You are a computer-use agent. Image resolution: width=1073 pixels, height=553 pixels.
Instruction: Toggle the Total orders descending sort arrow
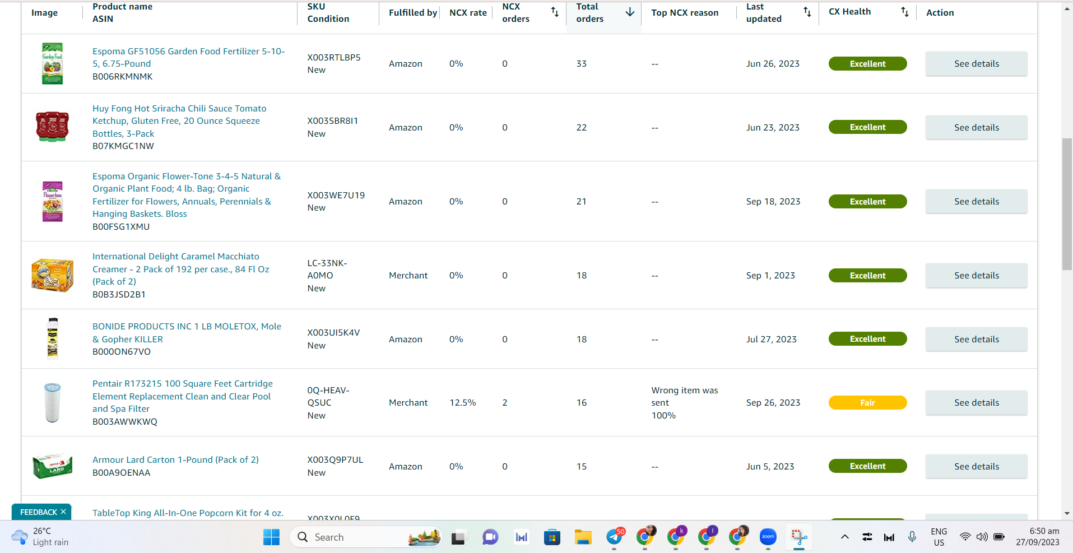pyautogui.click(x=630, y=12)
